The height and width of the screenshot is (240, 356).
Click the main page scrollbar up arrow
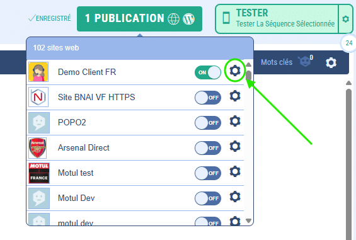pyautogui.click(x=348, y=83)
